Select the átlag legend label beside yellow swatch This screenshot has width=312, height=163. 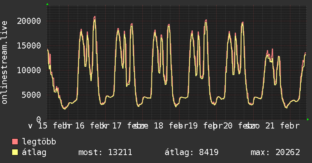[x=34, y=152]
